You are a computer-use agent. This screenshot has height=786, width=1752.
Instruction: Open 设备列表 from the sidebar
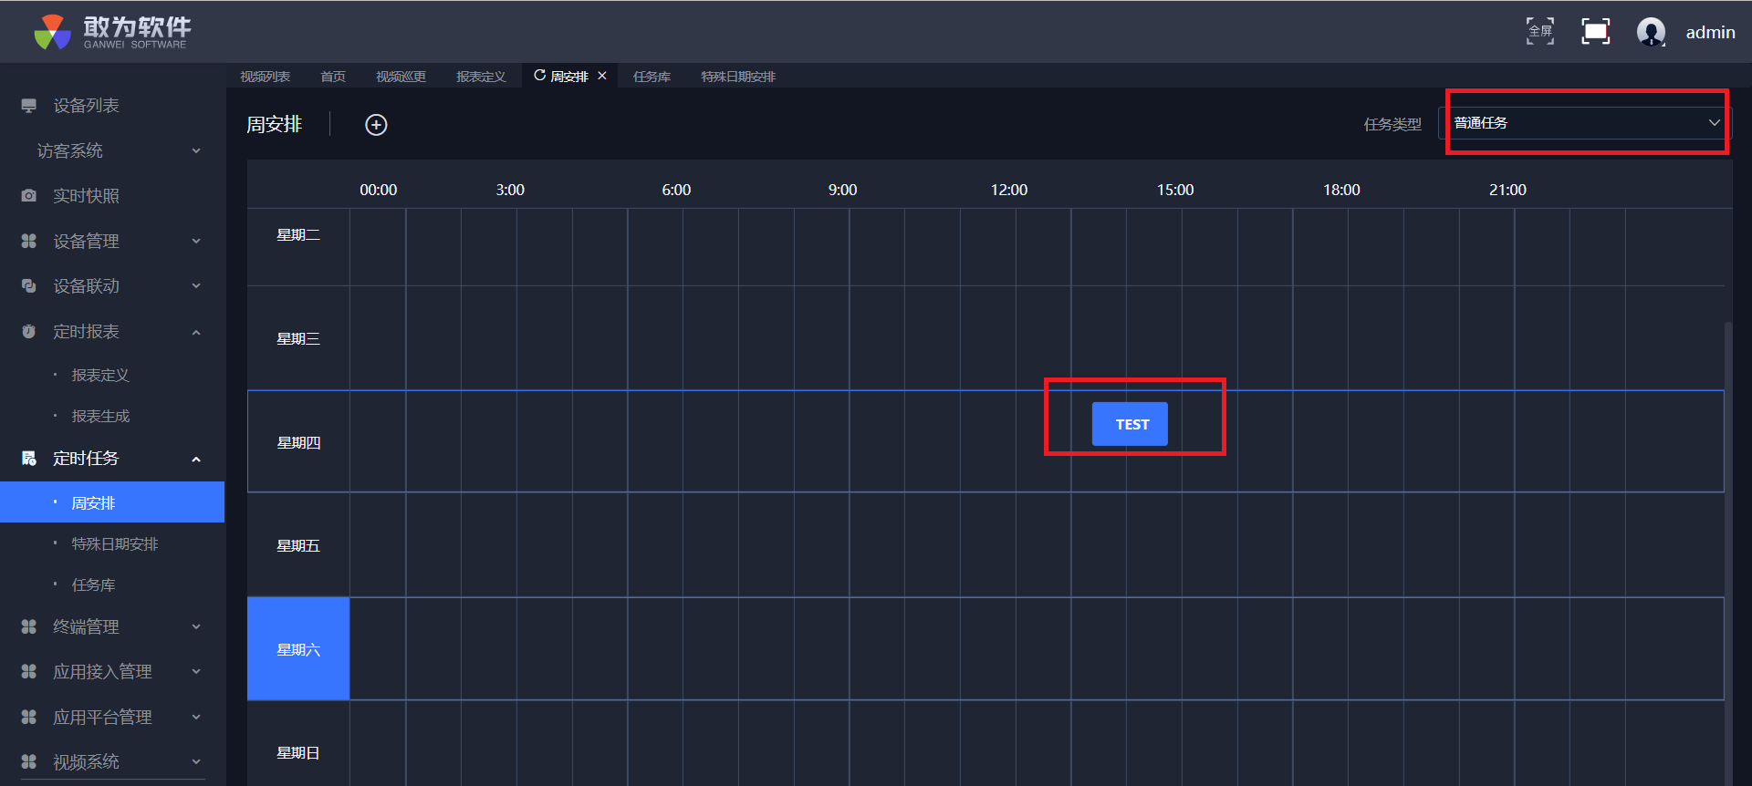coord(86,106)
